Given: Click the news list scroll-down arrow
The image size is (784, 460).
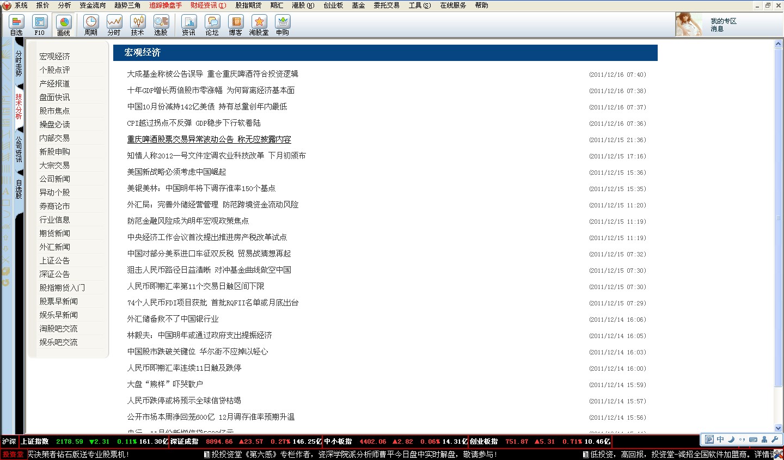Looking at the screenshot, I should [778, 428].
